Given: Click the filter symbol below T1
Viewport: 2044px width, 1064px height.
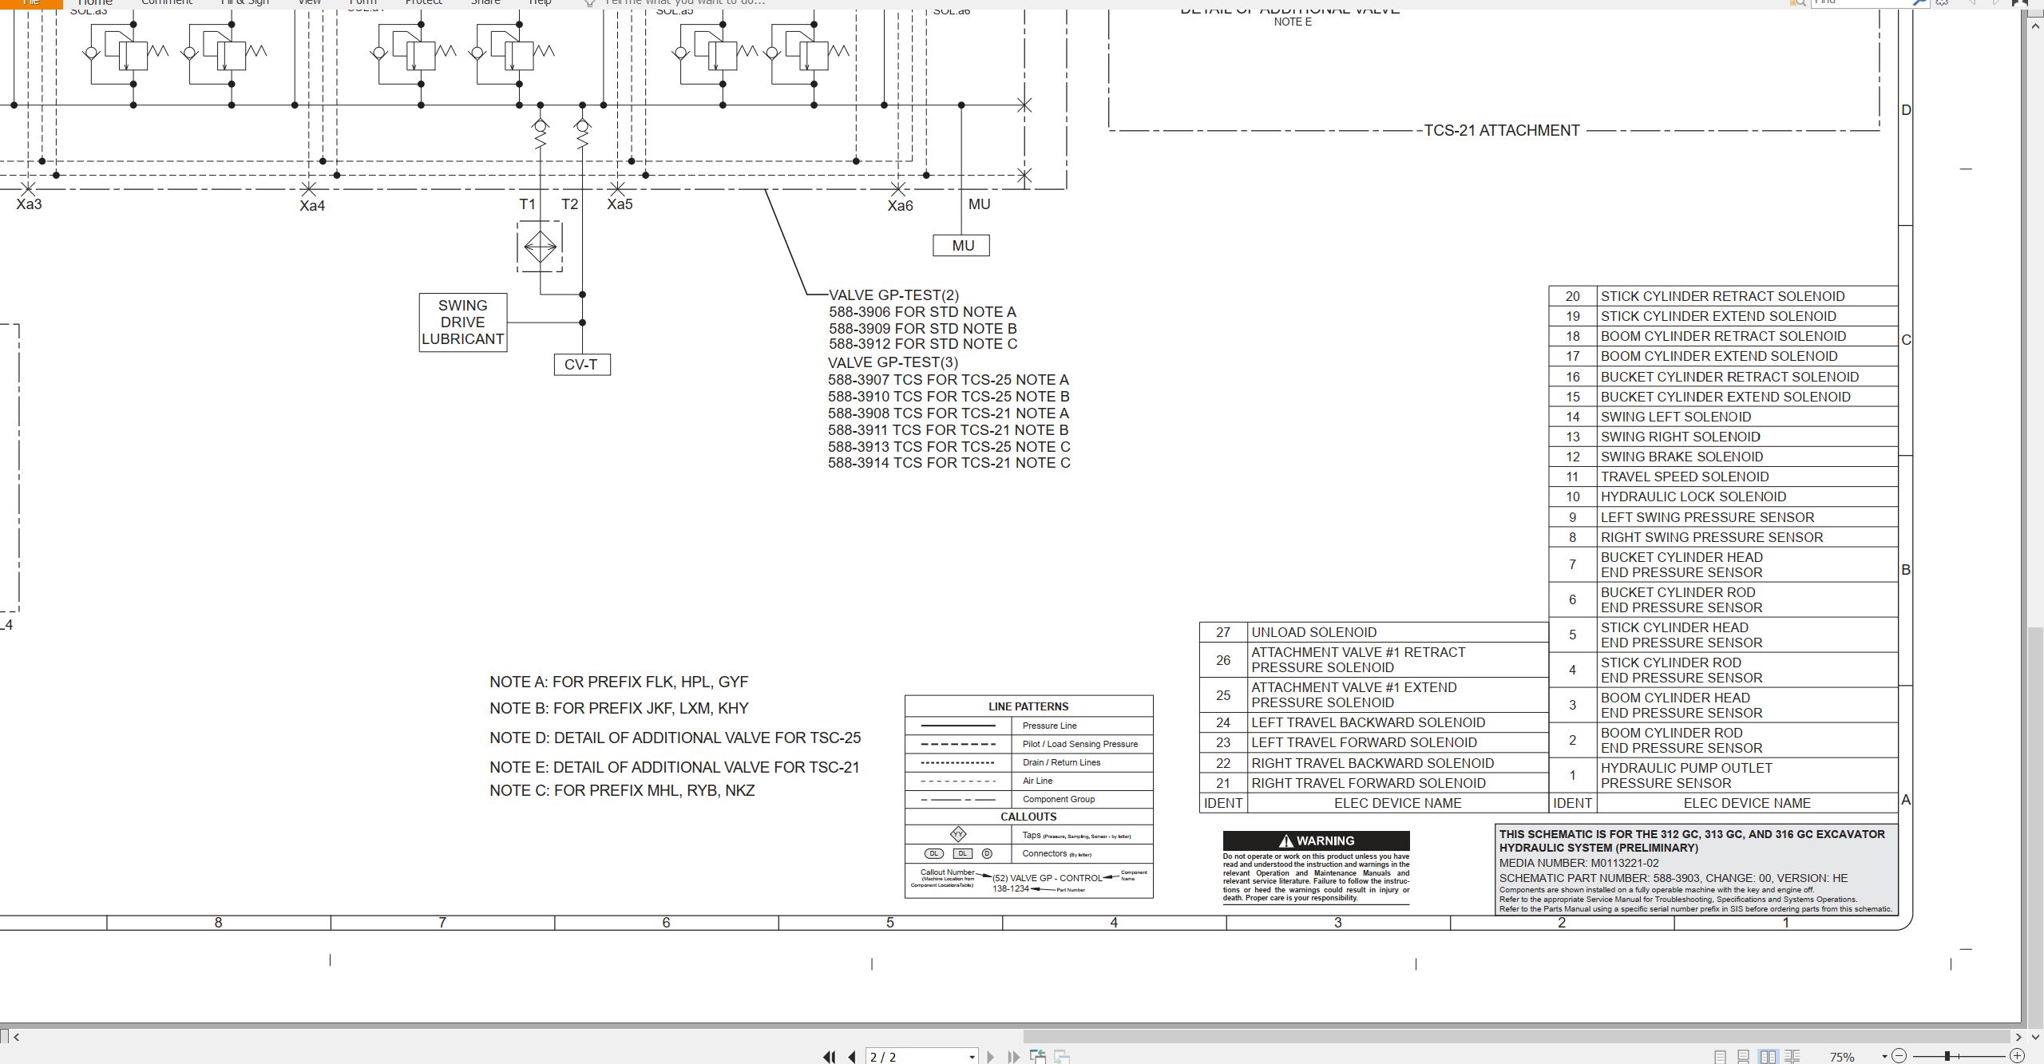Looking at the screenshot, I should coord(540,247).
